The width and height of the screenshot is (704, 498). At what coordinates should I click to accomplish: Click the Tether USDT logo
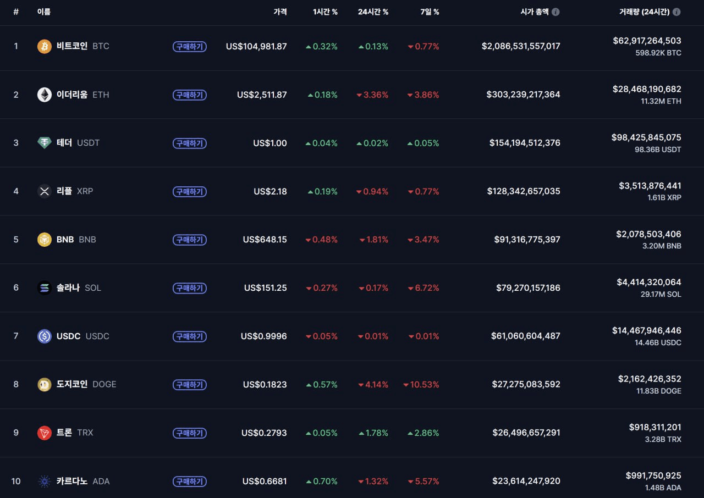pos(45,143)
